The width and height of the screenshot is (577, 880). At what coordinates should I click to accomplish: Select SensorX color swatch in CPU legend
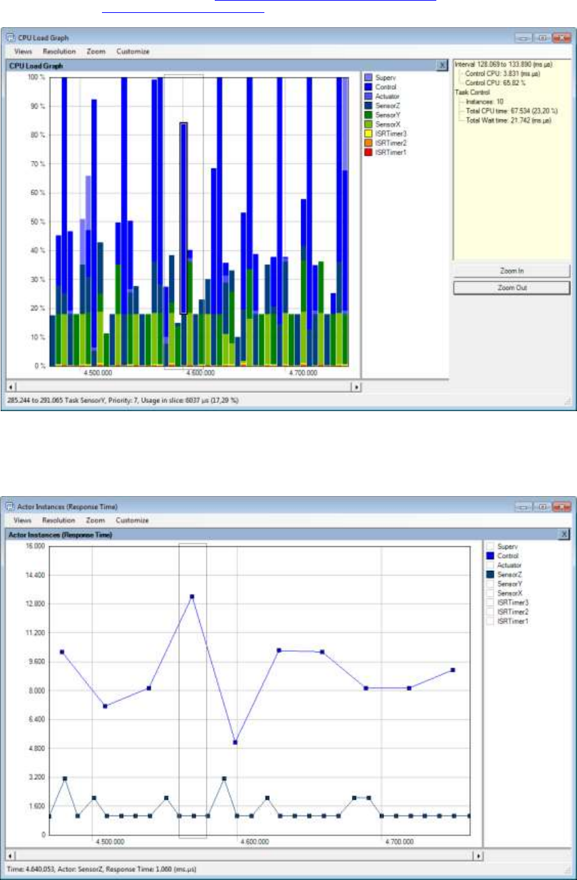point(368,125)
